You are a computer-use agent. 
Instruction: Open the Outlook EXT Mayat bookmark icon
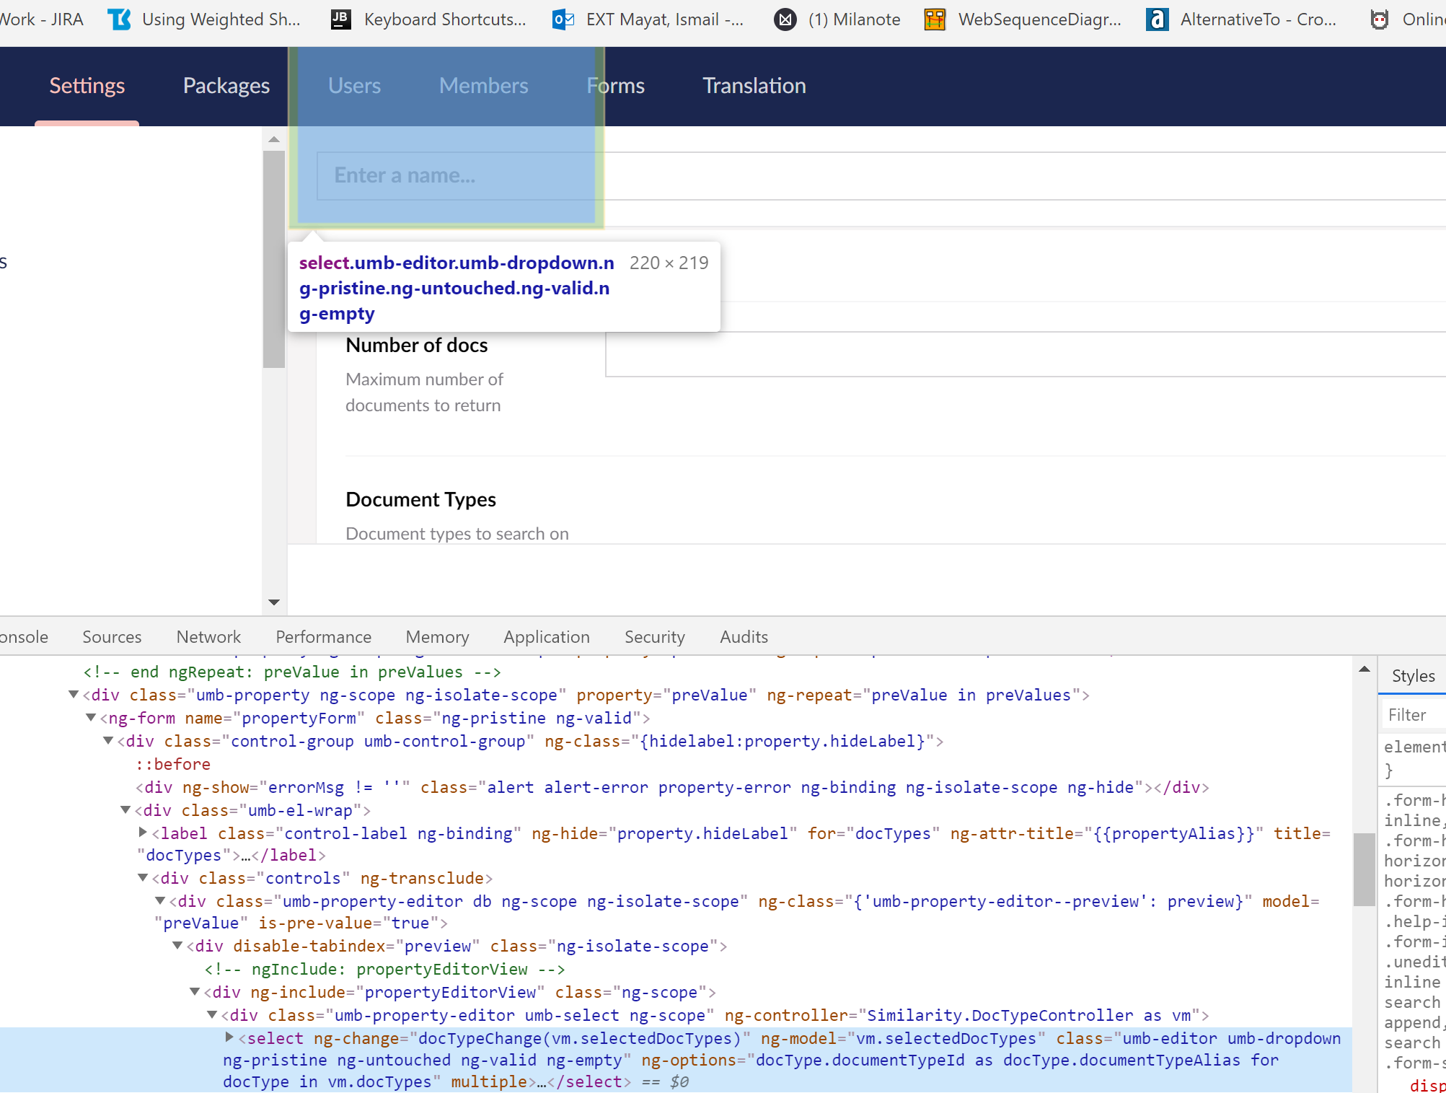click(x=563, y=19)
